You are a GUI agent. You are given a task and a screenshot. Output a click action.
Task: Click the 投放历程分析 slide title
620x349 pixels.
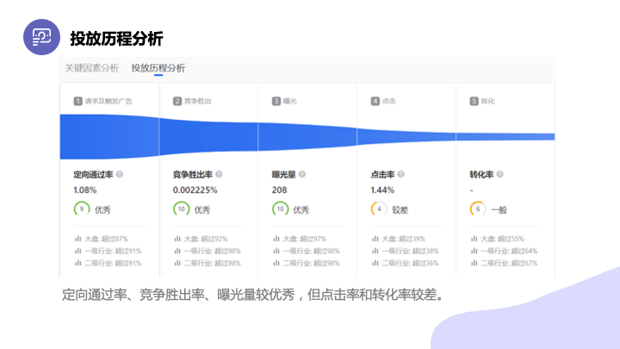tap(116, 39)
